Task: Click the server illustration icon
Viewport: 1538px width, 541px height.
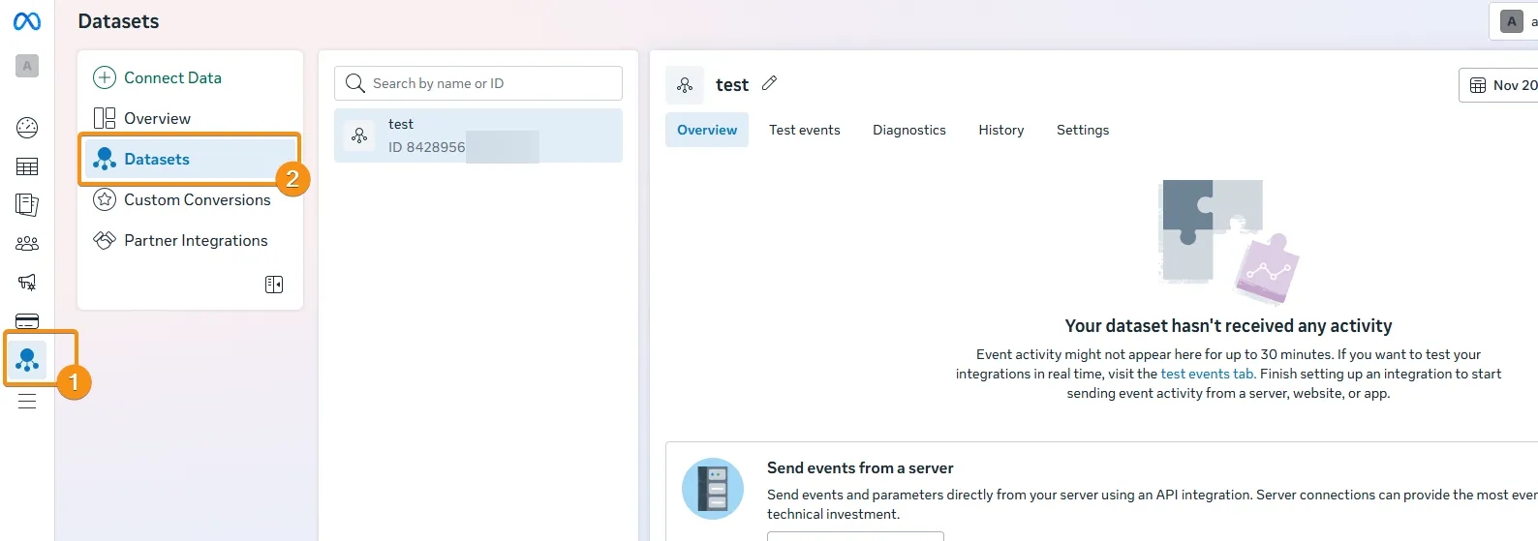Action: tap(713, 489)
